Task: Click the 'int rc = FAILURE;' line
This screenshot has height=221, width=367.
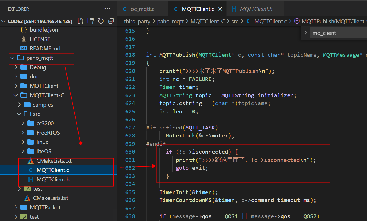Action: coord(187,79)
